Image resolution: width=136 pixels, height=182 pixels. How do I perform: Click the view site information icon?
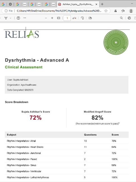tap(6, 11)
